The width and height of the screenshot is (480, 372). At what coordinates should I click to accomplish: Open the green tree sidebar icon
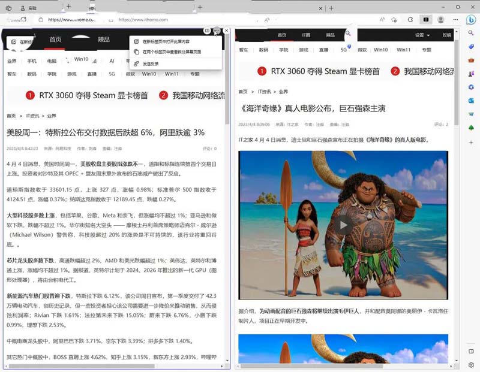tap(471, 128)
